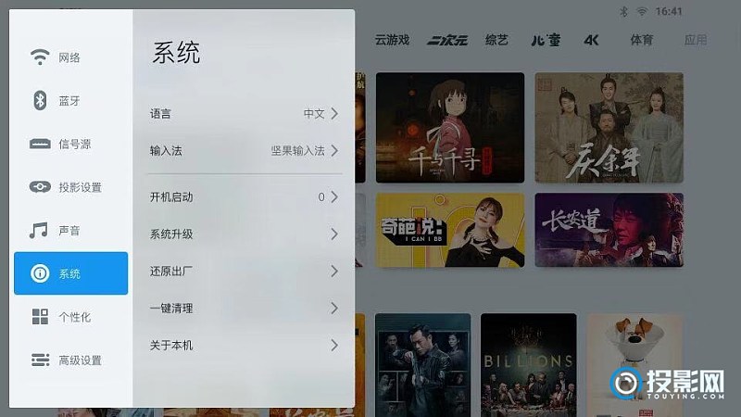This screenshot has width=741, height=417.
Task: Open 还原出厂 factory reset entry
Action: pyautogui.click(x=245, y=271)
